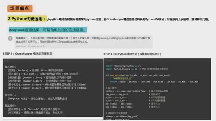
Task: Select the yellow 2.Python代码运用 heading
Action: tap(27, 19)
